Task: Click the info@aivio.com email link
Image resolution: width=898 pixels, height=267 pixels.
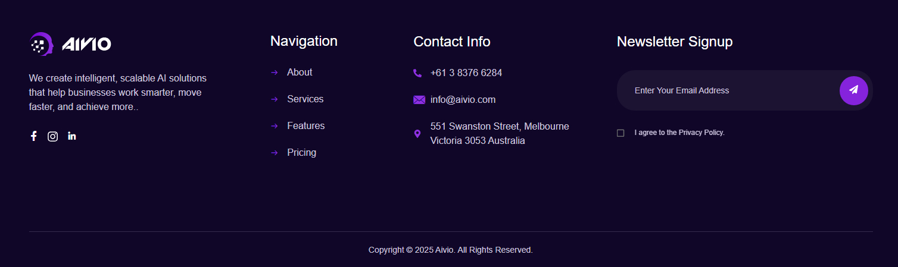Action: [463, 100]
